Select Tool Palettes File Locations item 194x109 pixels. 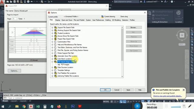pos(67,73)
